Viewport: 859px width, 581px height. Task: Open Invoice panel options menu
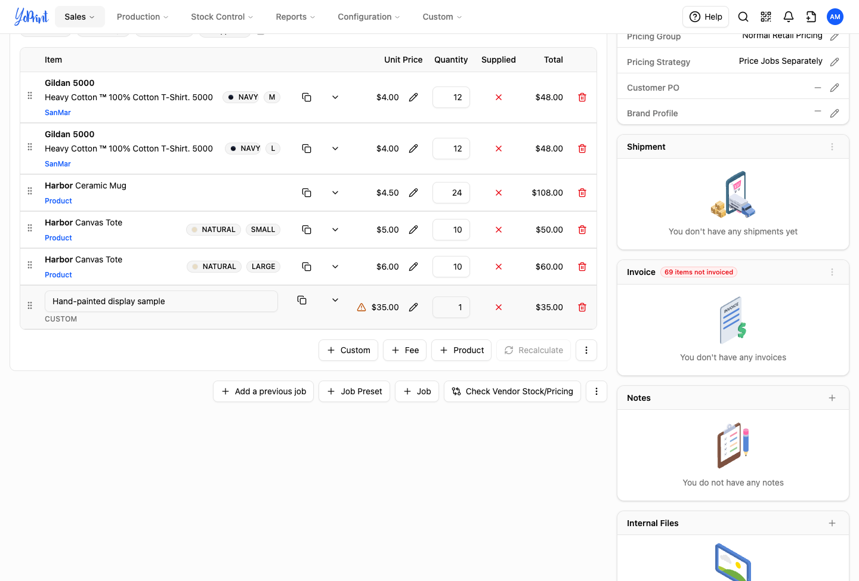click(832, 272)
